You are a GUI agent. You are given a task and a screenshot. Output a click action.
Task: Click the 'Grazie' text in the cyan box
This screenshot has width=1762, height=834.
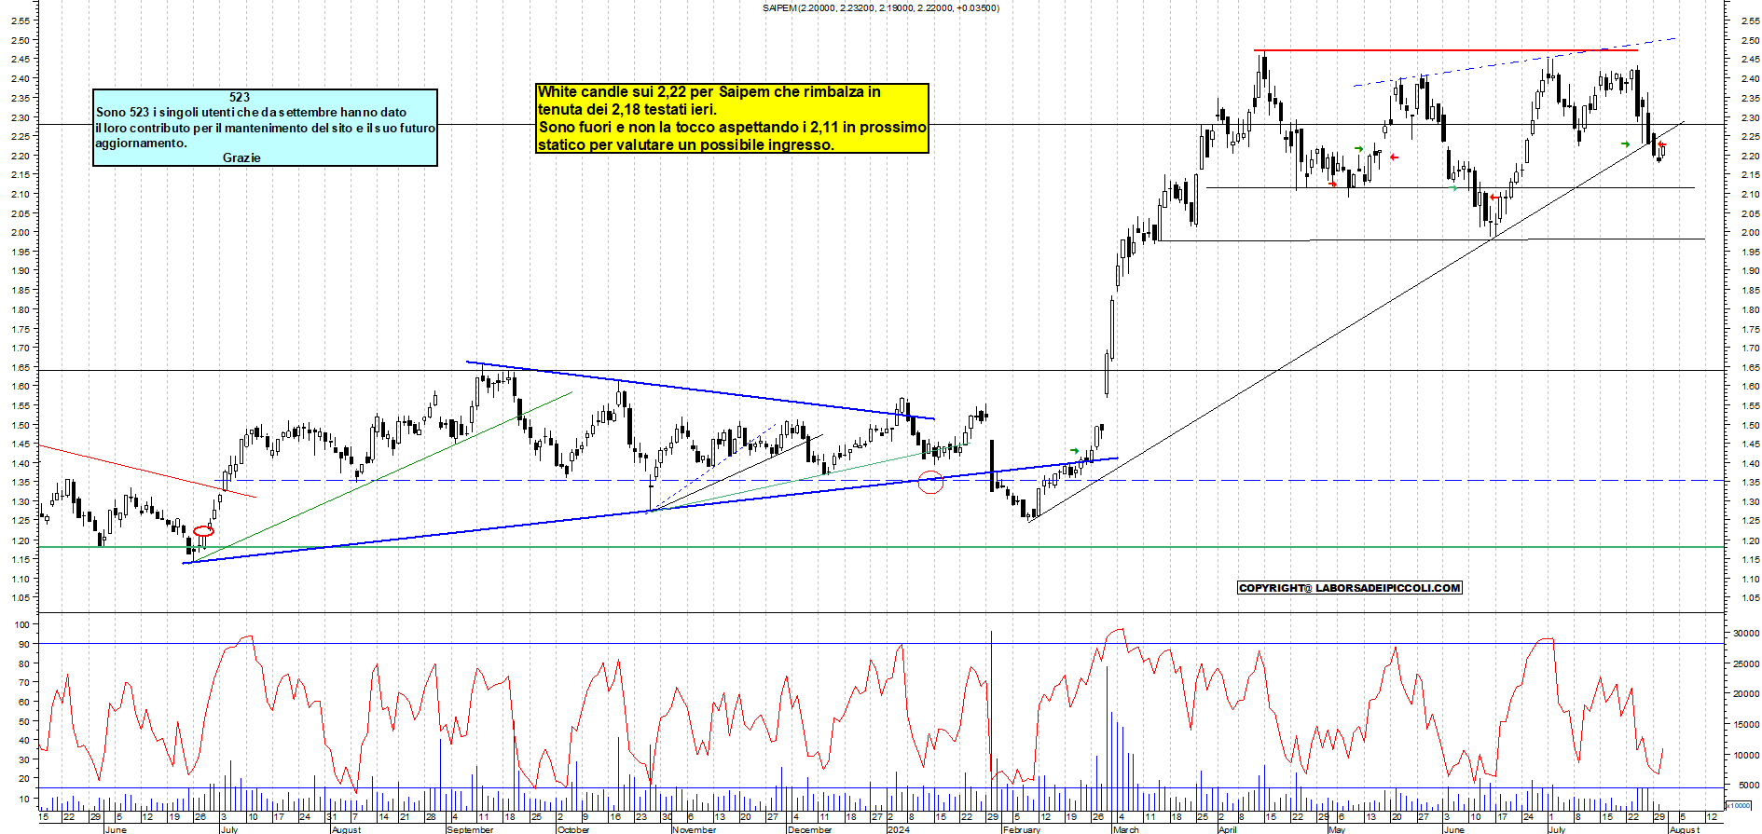tap(241, 157)
